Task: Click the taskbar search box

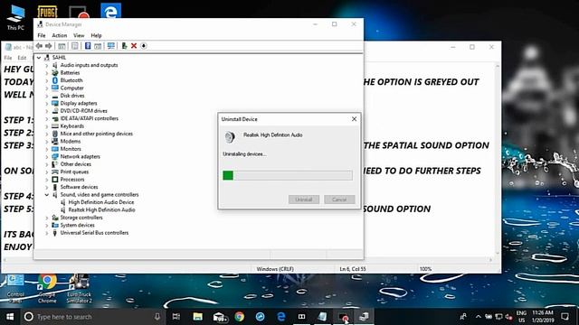Action: pyautogui.click(x=92, y=317)
